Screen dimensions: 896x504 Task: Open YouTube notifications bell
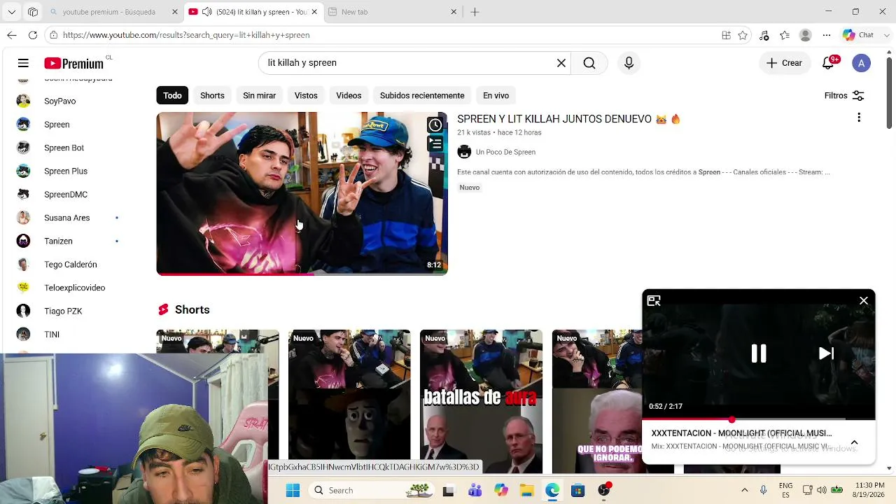tap(828, 63)
